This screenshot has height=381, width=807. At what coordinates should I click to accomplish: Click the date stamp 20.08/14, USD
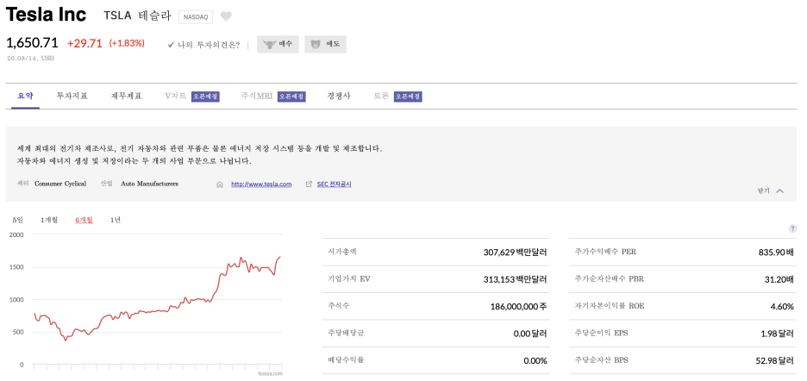click(30, 58)
